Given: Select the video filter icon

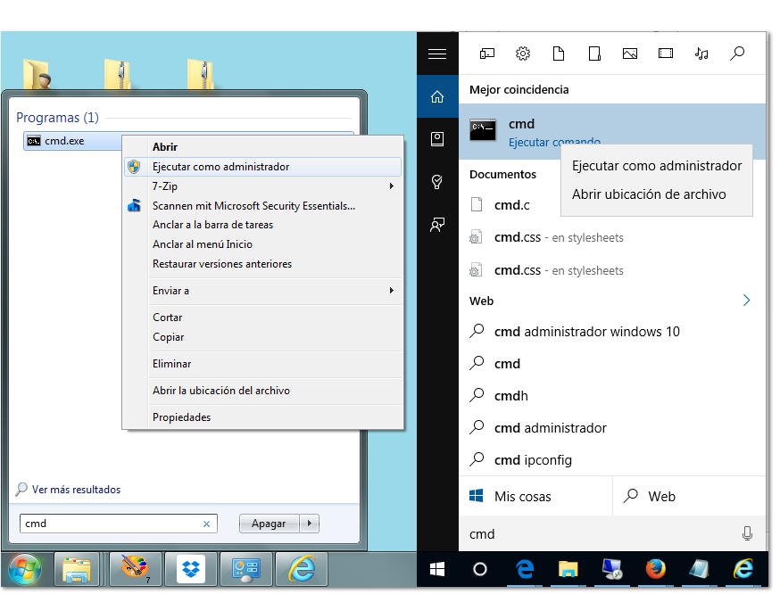Looking at the screenshot, I should [x=666, y=54].
